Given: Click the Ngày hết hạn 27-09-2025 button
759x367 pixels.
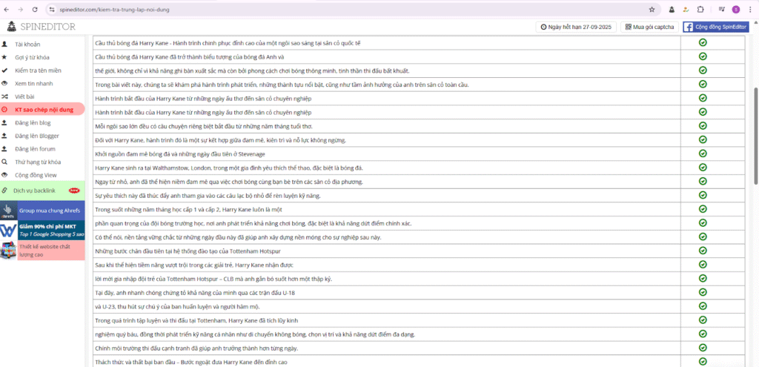Looking at the screenshot, I should pos(575,27).
